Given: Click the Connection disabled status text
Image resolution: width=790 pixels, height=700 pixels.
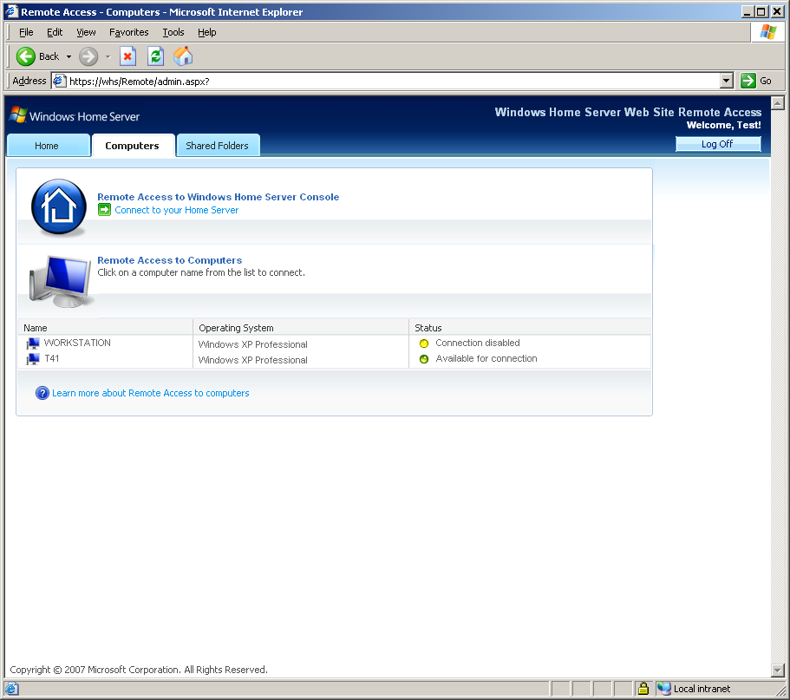Looking at the screenshot, I should [x=478, y=343].
